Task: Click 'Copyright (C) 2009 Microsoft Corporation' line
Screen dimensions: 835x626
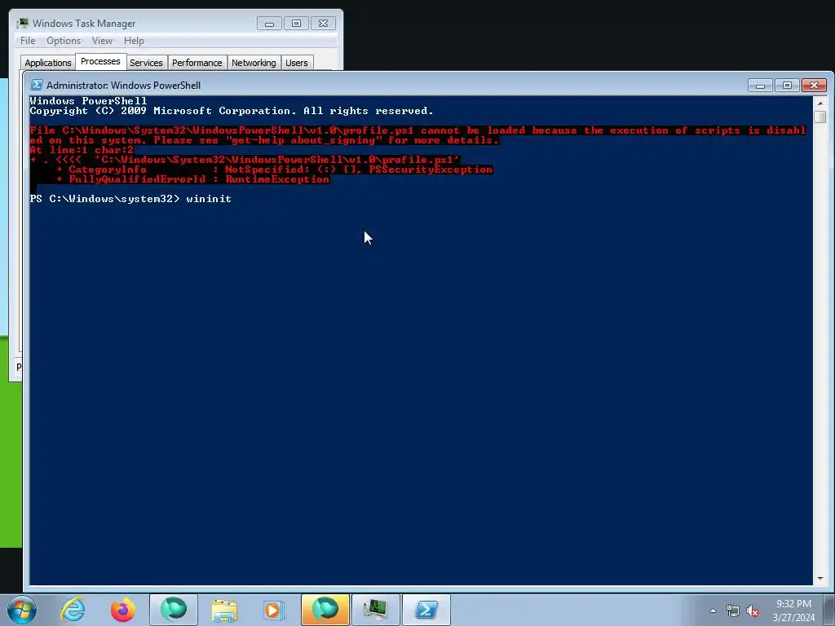Action: (x=232, y=111)
